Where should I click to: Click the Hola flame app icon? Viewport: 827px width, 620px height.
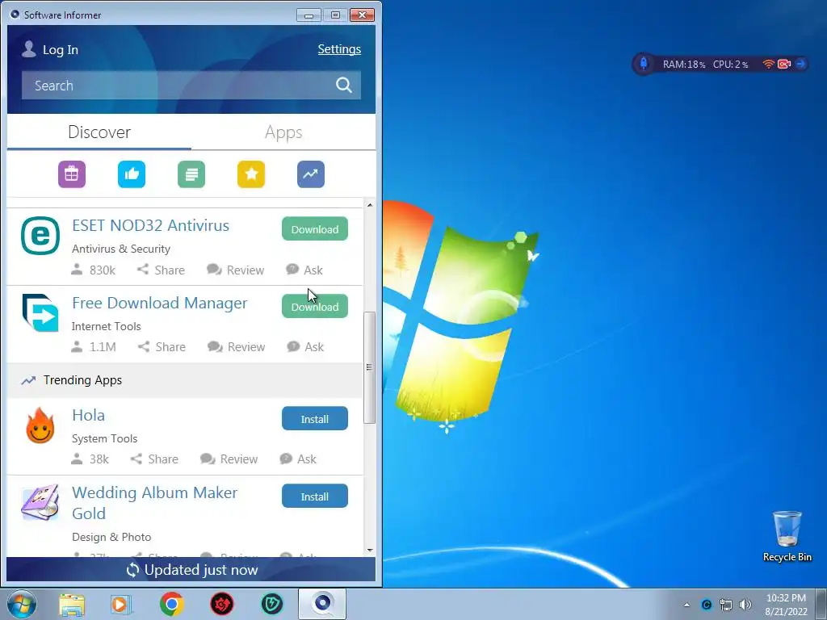40,425
